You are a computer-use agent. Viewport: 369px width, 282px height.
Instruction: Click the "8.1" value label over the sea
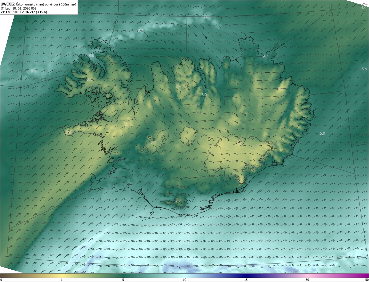33,71
